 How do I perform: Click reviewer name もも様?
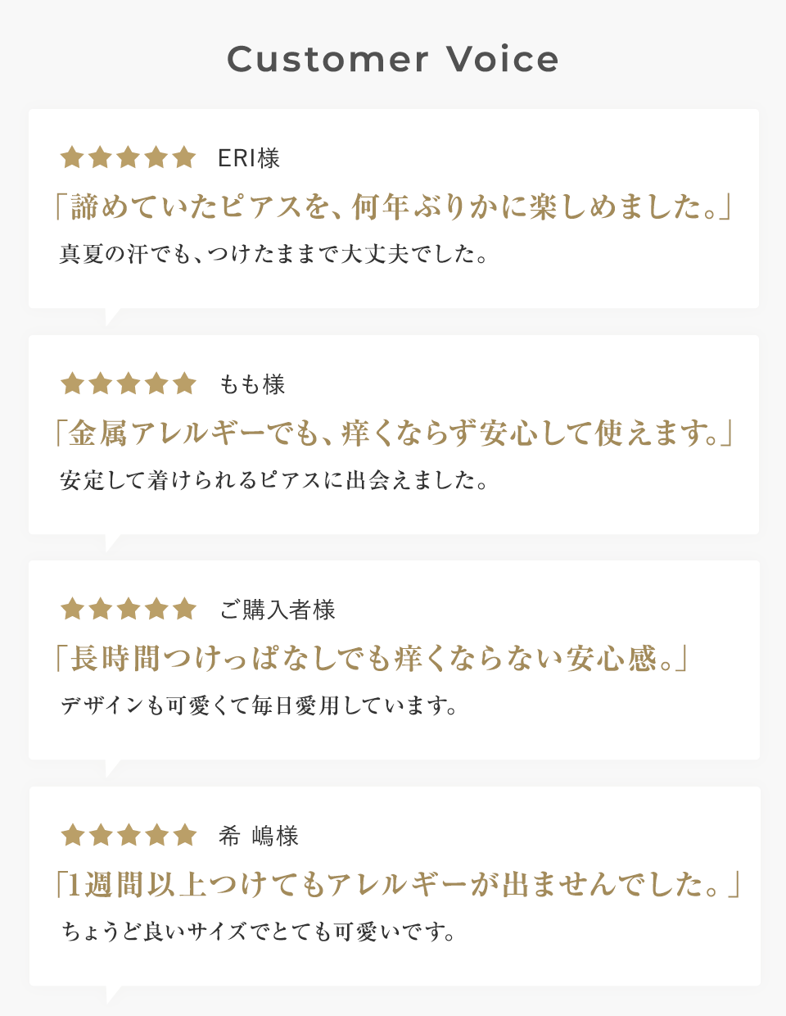coord(252,383)
